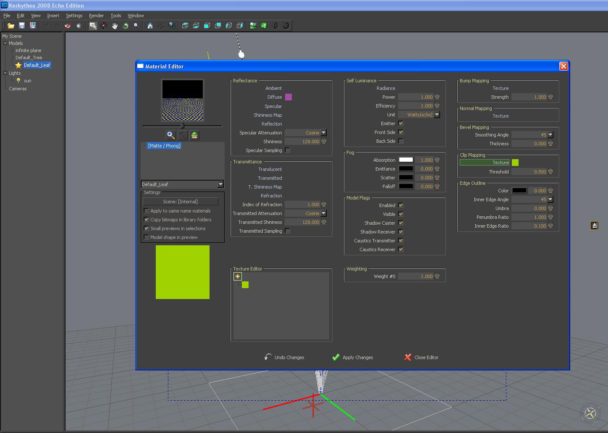
Task: Activate the magnifier Zoom tool in toolbar
Action: pos(136,26)
